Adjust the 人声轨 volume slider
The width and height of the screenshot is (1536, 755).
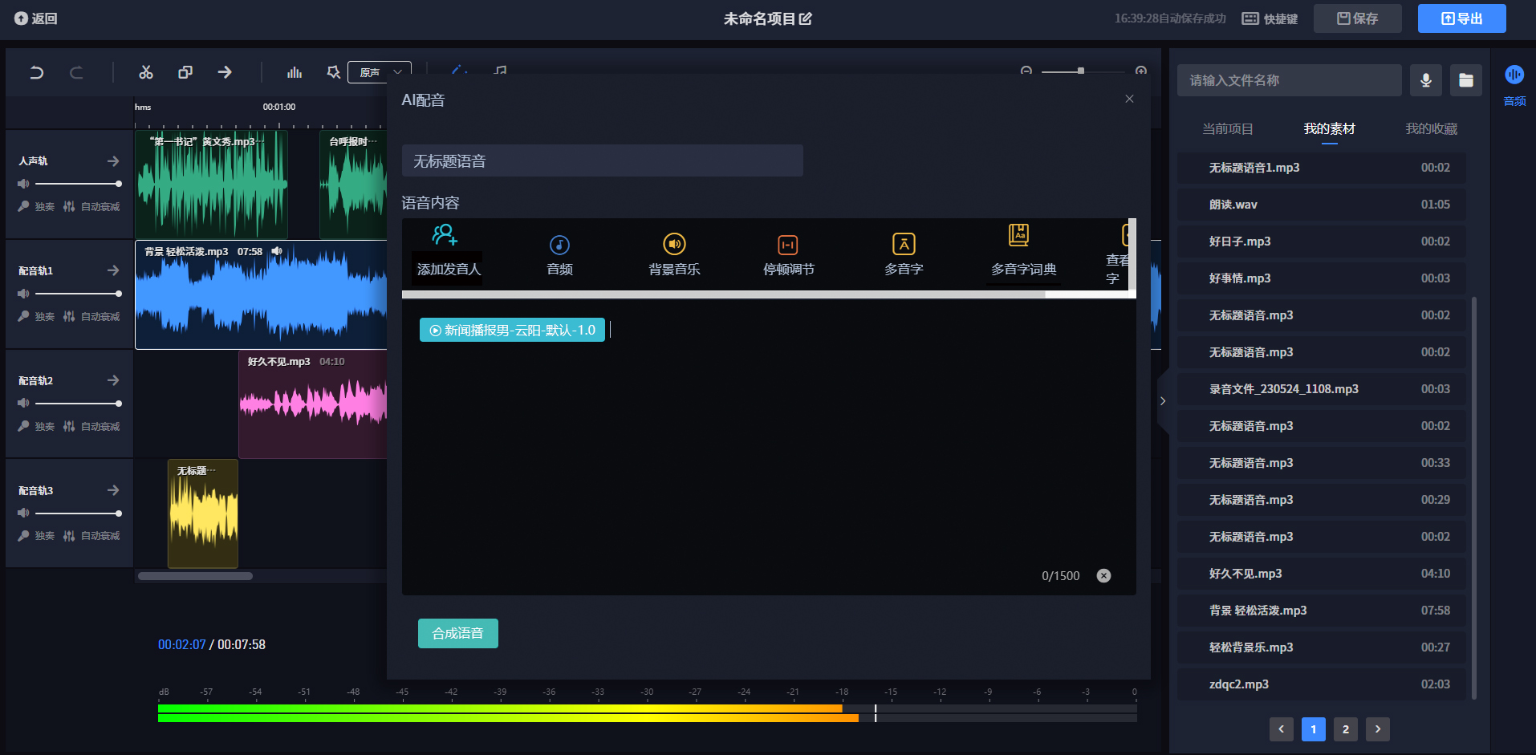point(78,184)
